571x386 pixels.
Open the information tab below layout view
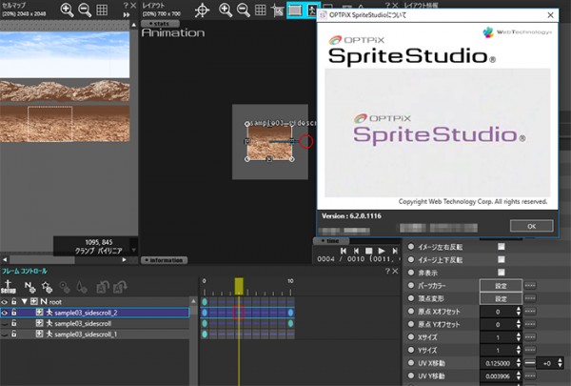[165, 260]
